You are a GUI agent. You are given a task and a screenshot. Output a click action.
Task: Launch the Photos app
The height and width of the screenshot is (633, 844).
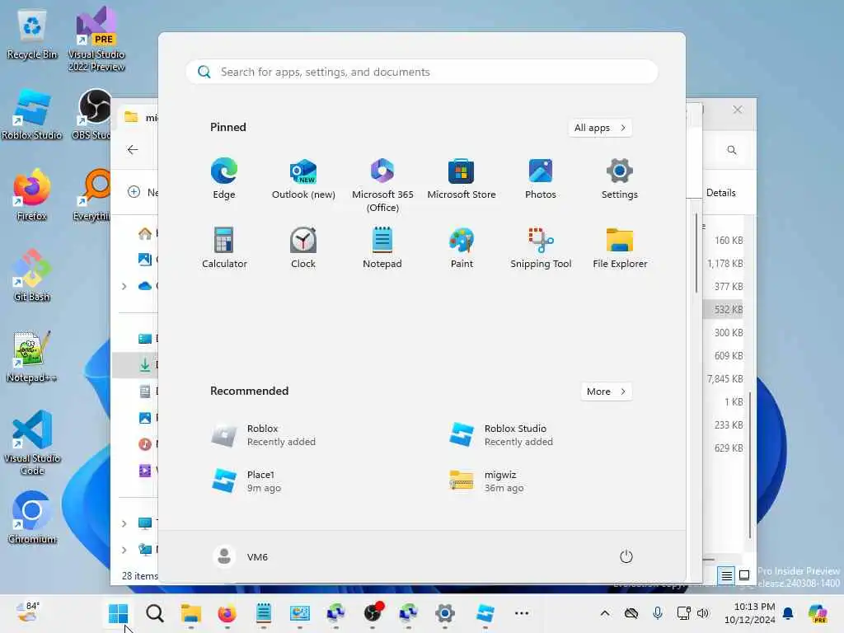pos(541,179)
